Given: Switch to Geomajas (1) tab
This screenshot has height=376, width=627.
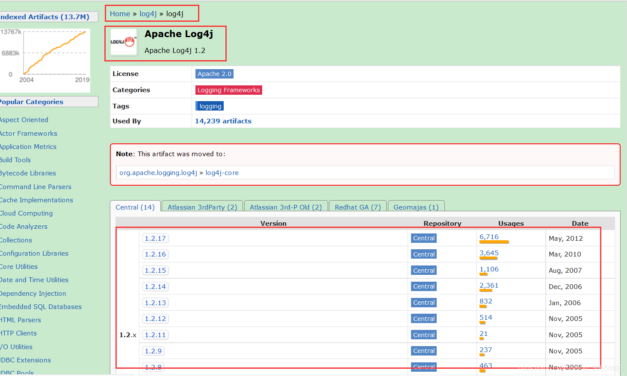Looking at the screenshot, I should [x=416, y=207].
